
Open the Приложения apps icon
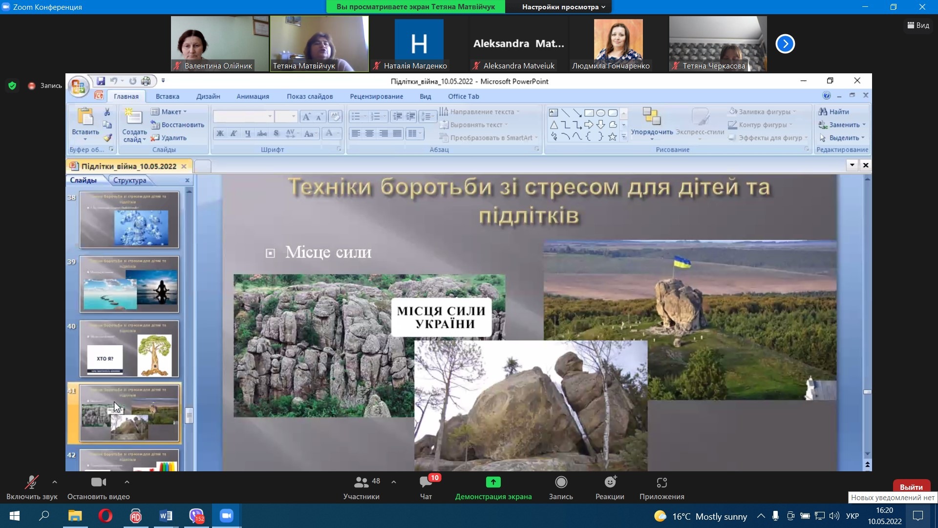coord(661,483)
